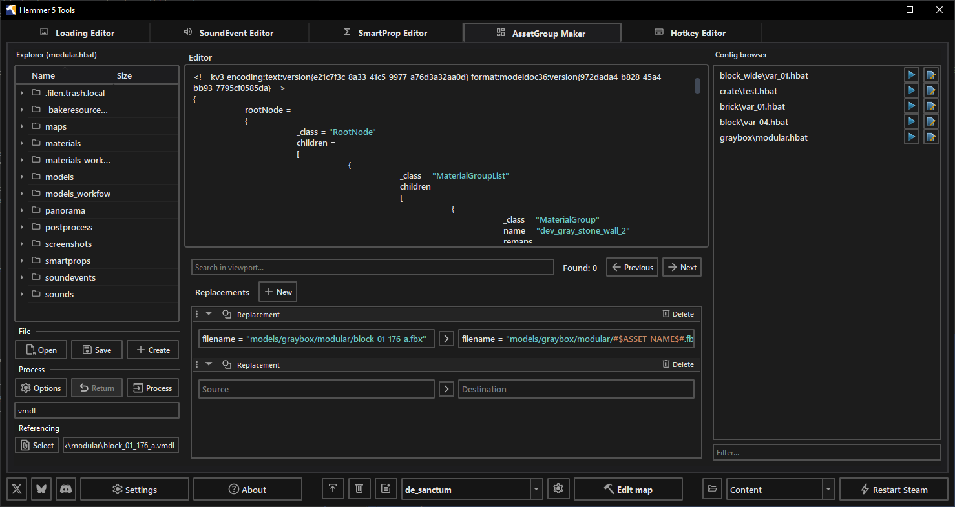Click the Editor vertical scrollbar handle
The width and height of the screenshot is (955, 507).
pos(697,86)
